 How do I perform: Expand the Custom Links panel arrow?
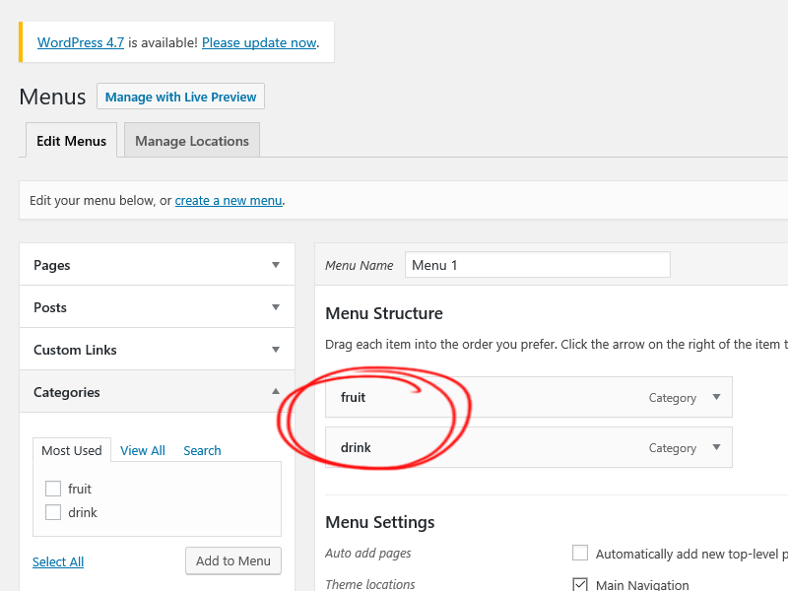[276, 350]
